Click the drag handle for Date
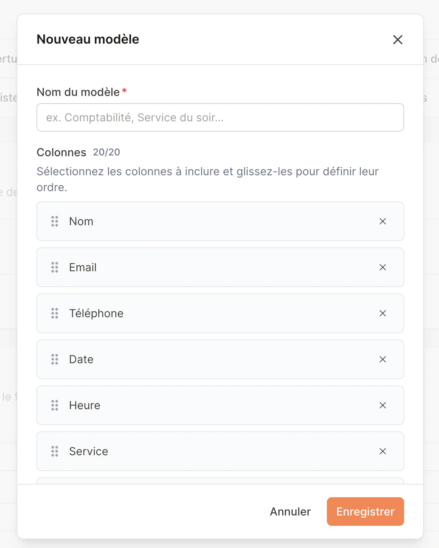Screen dimensions: 439x548 tap(55, 359)
